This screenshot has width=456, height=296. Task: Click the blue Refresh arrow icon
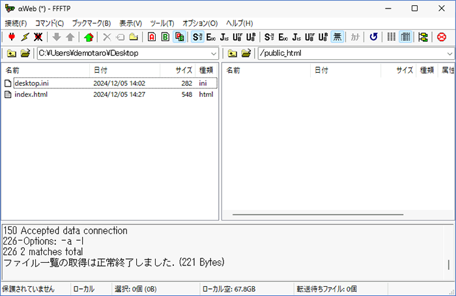coord(373,37)
